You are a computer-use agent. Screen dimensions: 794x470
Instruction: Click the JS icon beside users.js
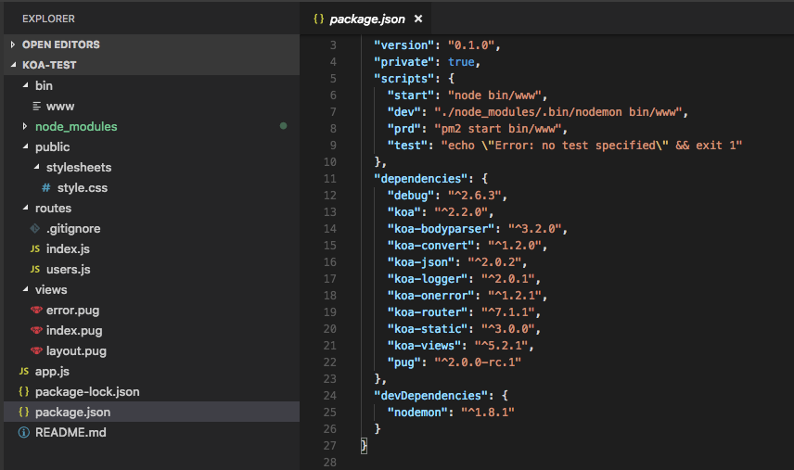35,269
